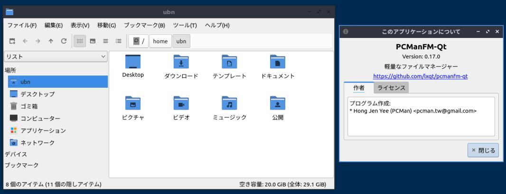Open a new tab with toolbar icon

click(x=12, y=41)
